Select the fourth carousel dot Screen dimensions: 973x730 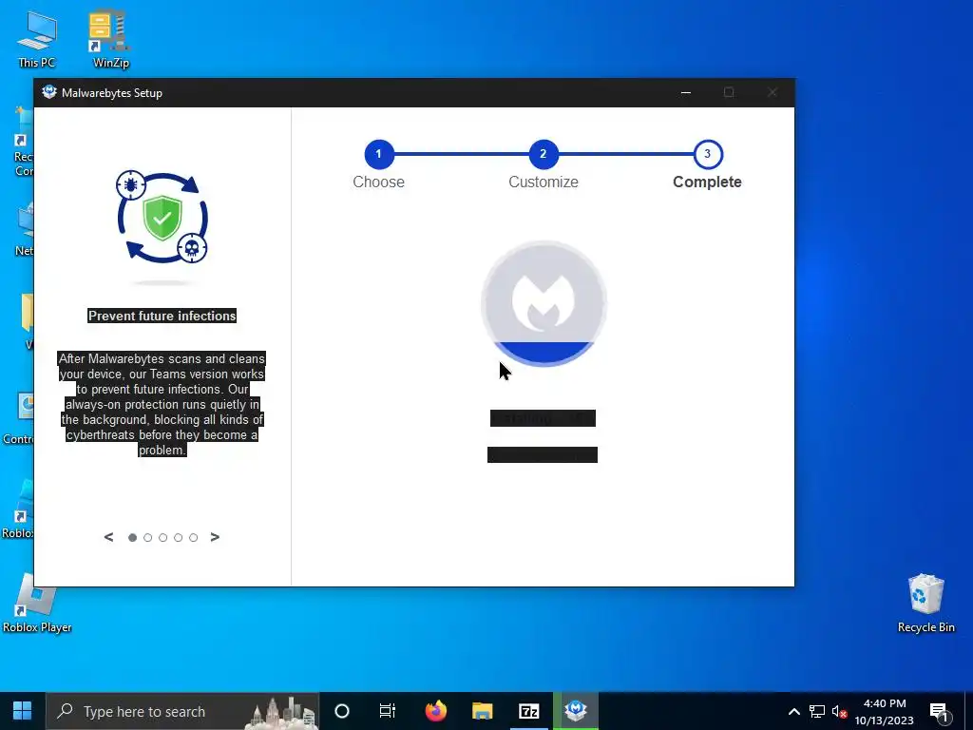[x=178, y=538]
